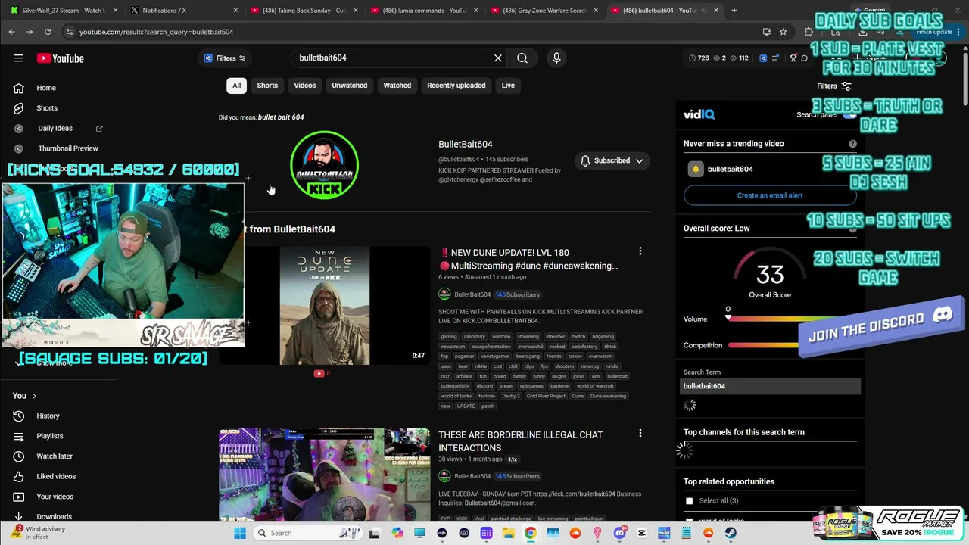Screen dimensions: 969x545
Task: Click 'bullet bait 604' did-you-mean link
Action: coord(281,117)
